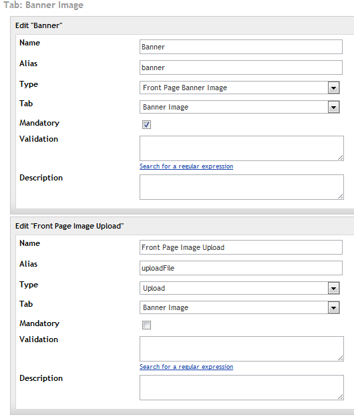Open regular expression search link in Upload section
Image resolution: width=354 pixels, height=417 pixels.
point(186,367)
